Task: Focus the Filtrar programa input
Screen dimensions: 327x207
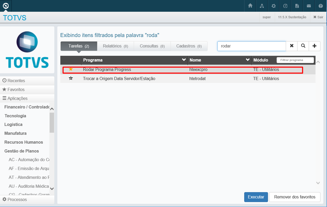Action: (295, 60)
